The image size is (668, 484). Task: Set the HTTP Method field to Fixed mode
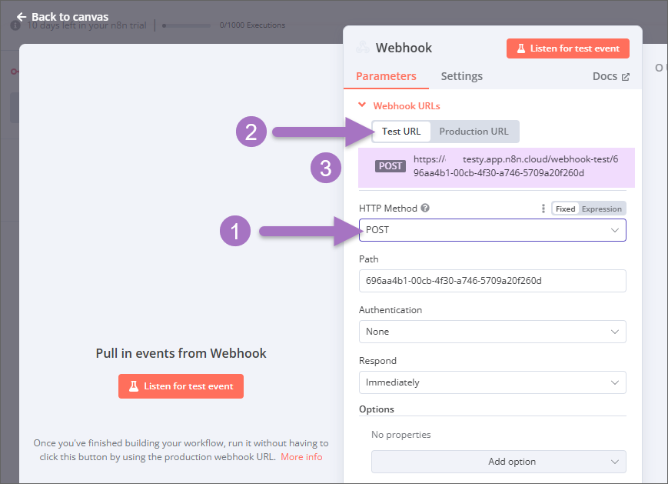click(565, 209)
